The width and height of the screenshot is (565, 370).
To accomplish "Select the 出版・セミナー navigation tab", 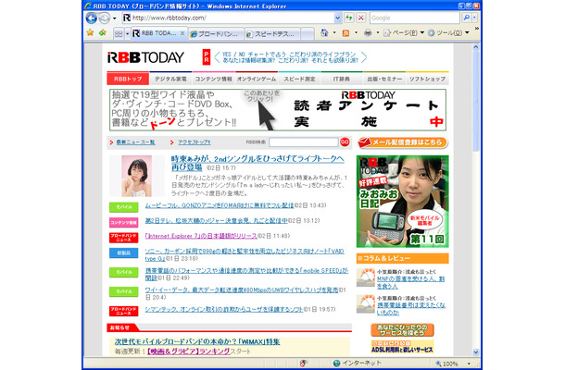I will pyautogui.click(x=384, y=79).
